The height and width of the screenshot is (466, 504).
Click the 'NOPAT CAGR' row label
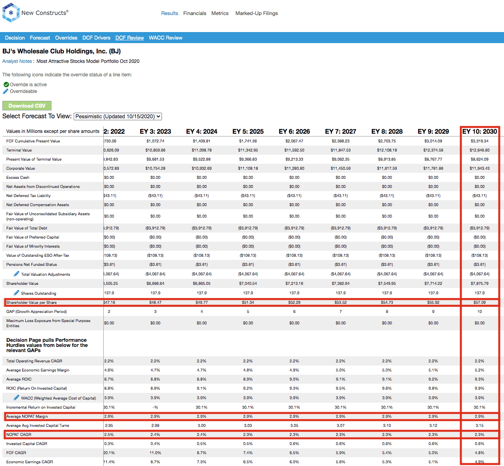[x=19, y=434]
